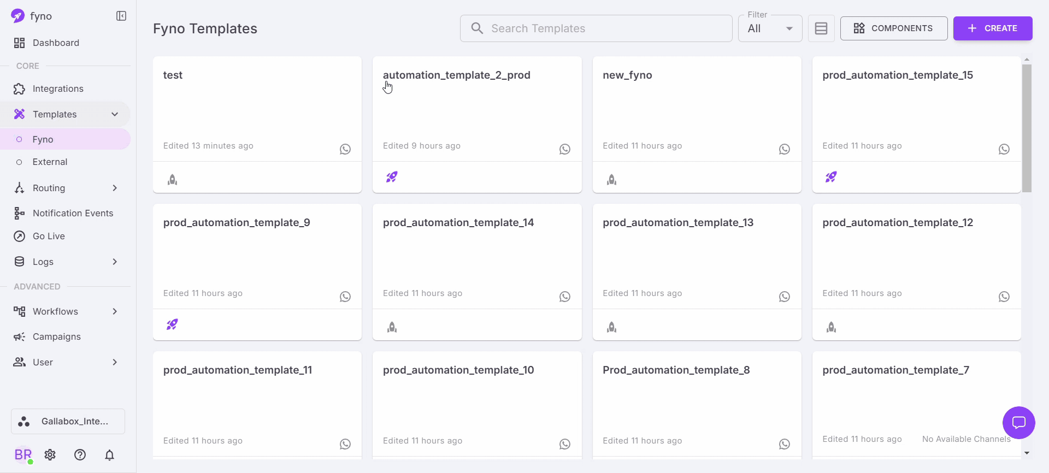Screen dimensions: 1049x473
Task: Collapse the sidebar panel icon
Action: coord(121,16)
